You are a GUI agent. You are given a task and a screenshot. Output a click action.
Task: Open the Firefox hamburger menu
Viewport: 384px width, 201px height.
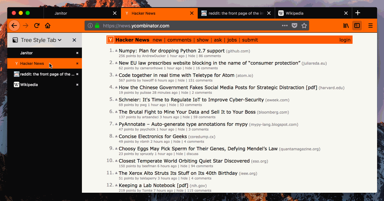pyautogui.click(x=371, y=26)
